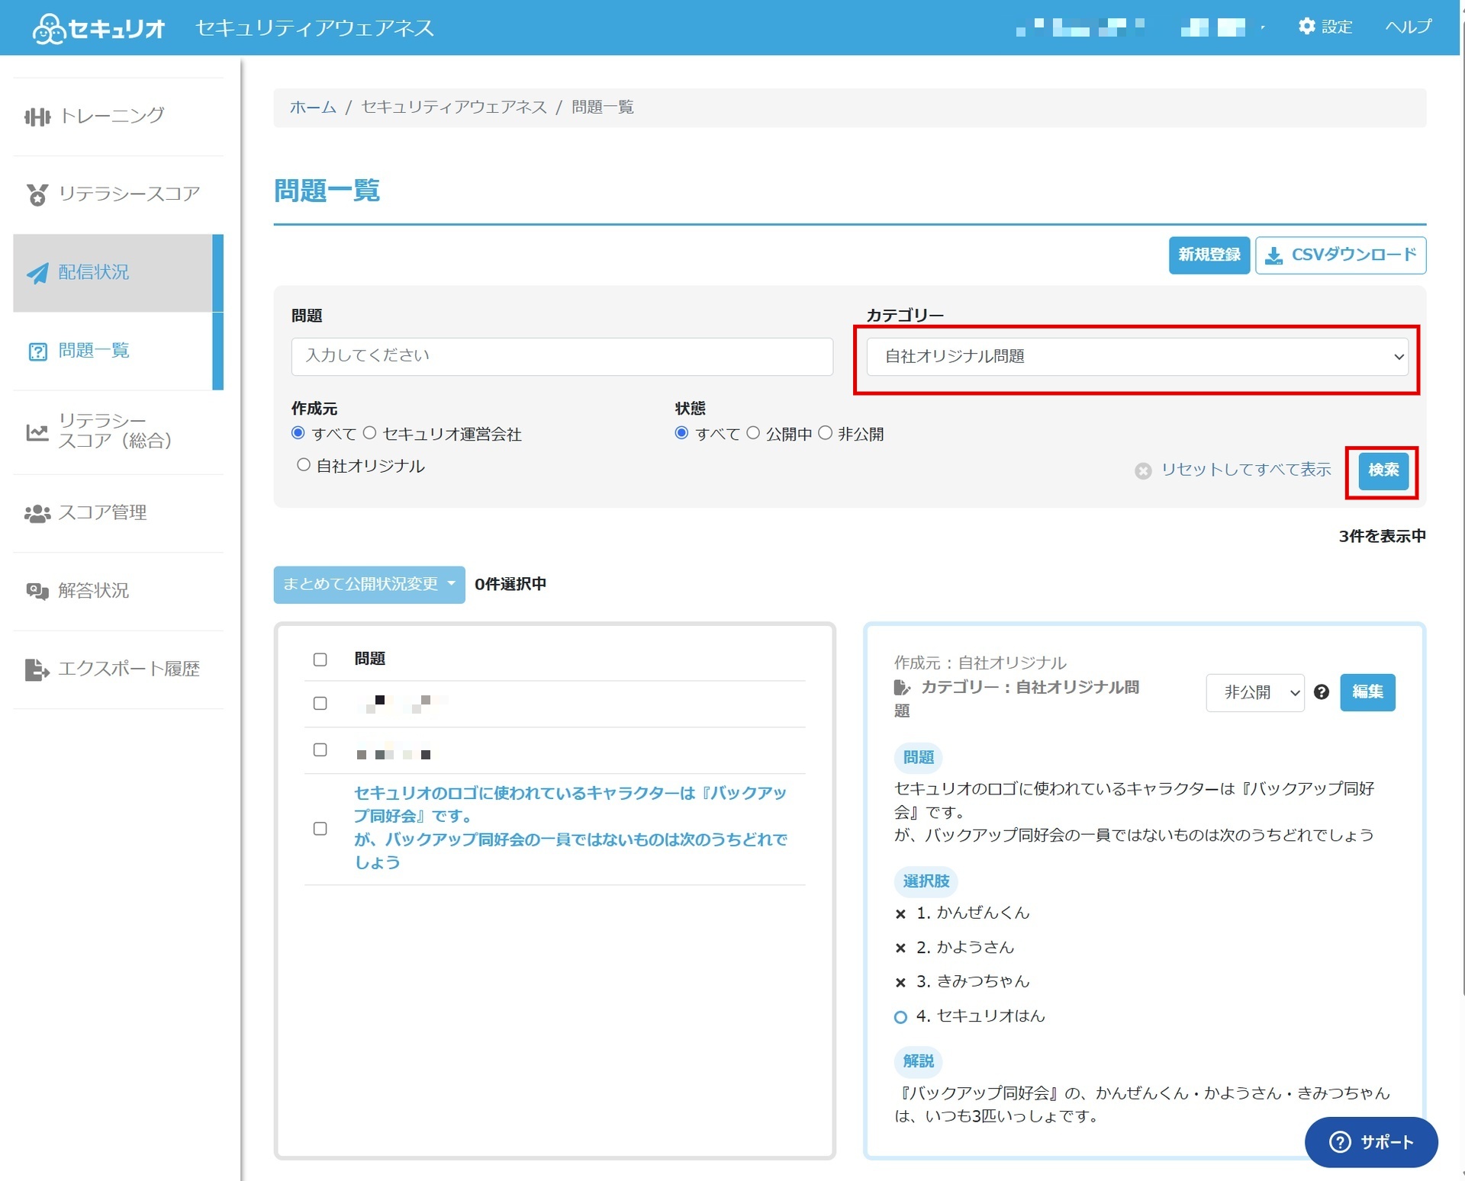Open 設定 in the header
This screenshot has height=1181, width=1465.
(x=1325, y=27)
